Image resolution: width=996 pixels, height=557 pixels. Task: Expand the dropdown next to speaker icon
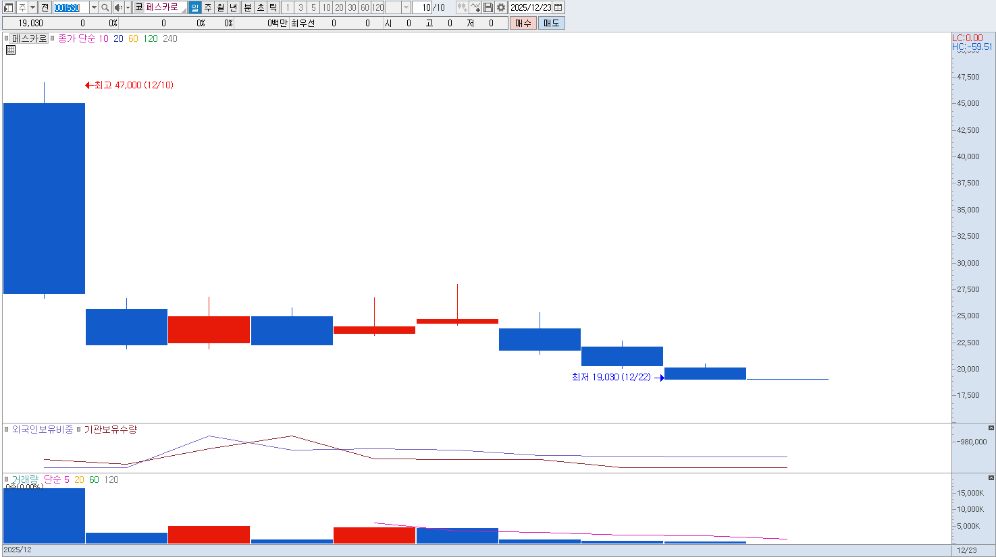[x=128, y=7]
